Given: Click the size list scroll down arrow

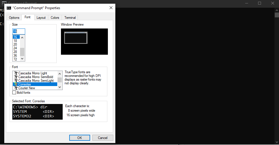Looking at the screenshot, I should (22, 59).
